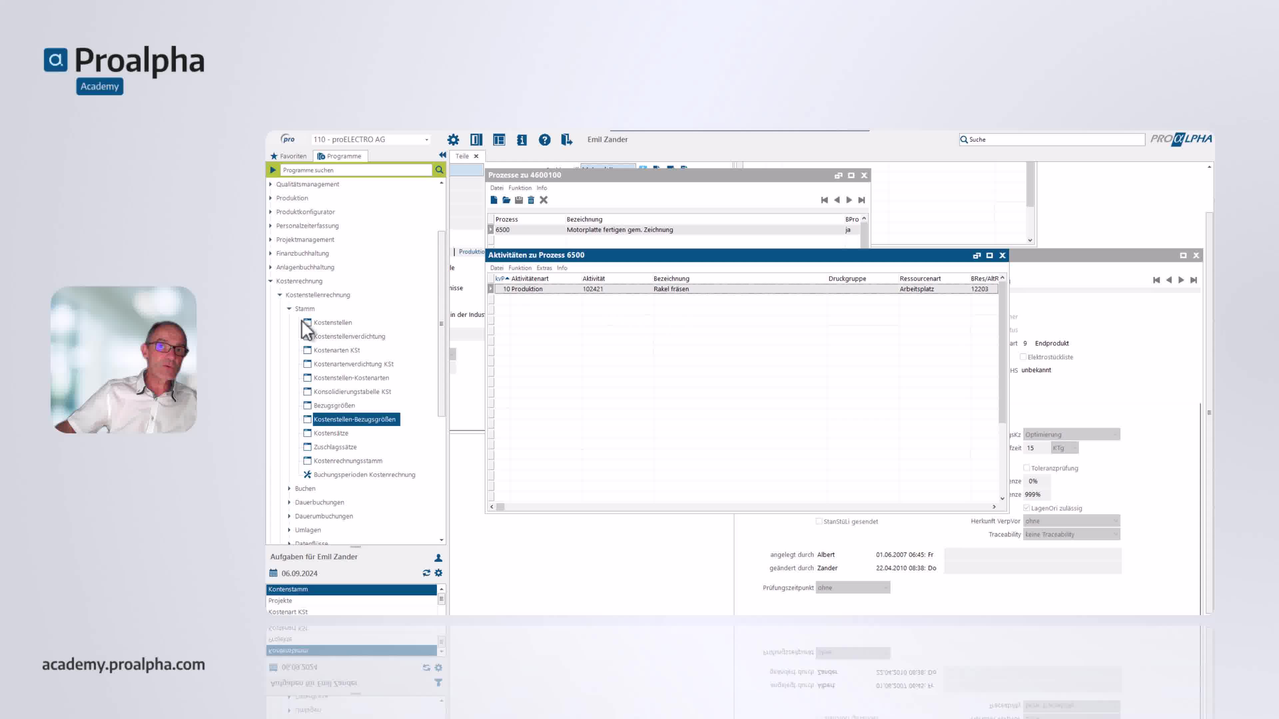Open the help question mark icon
Viewport: 1279px width, 719px height.
click(545, 140)
